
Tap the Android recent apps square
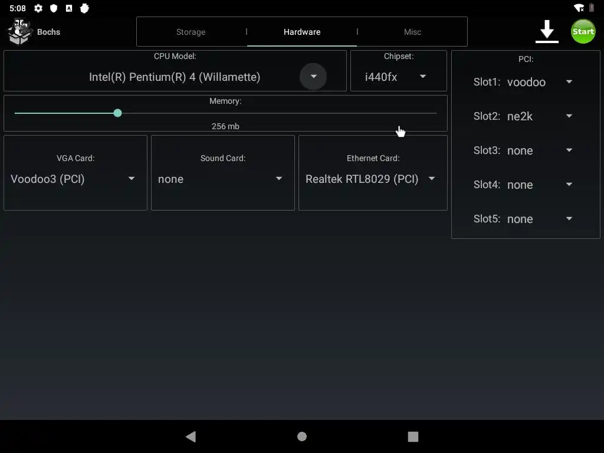[x=413, y=436]
